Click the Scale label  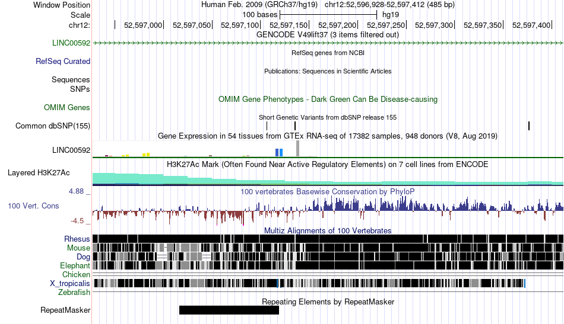[x=80, y=15]
